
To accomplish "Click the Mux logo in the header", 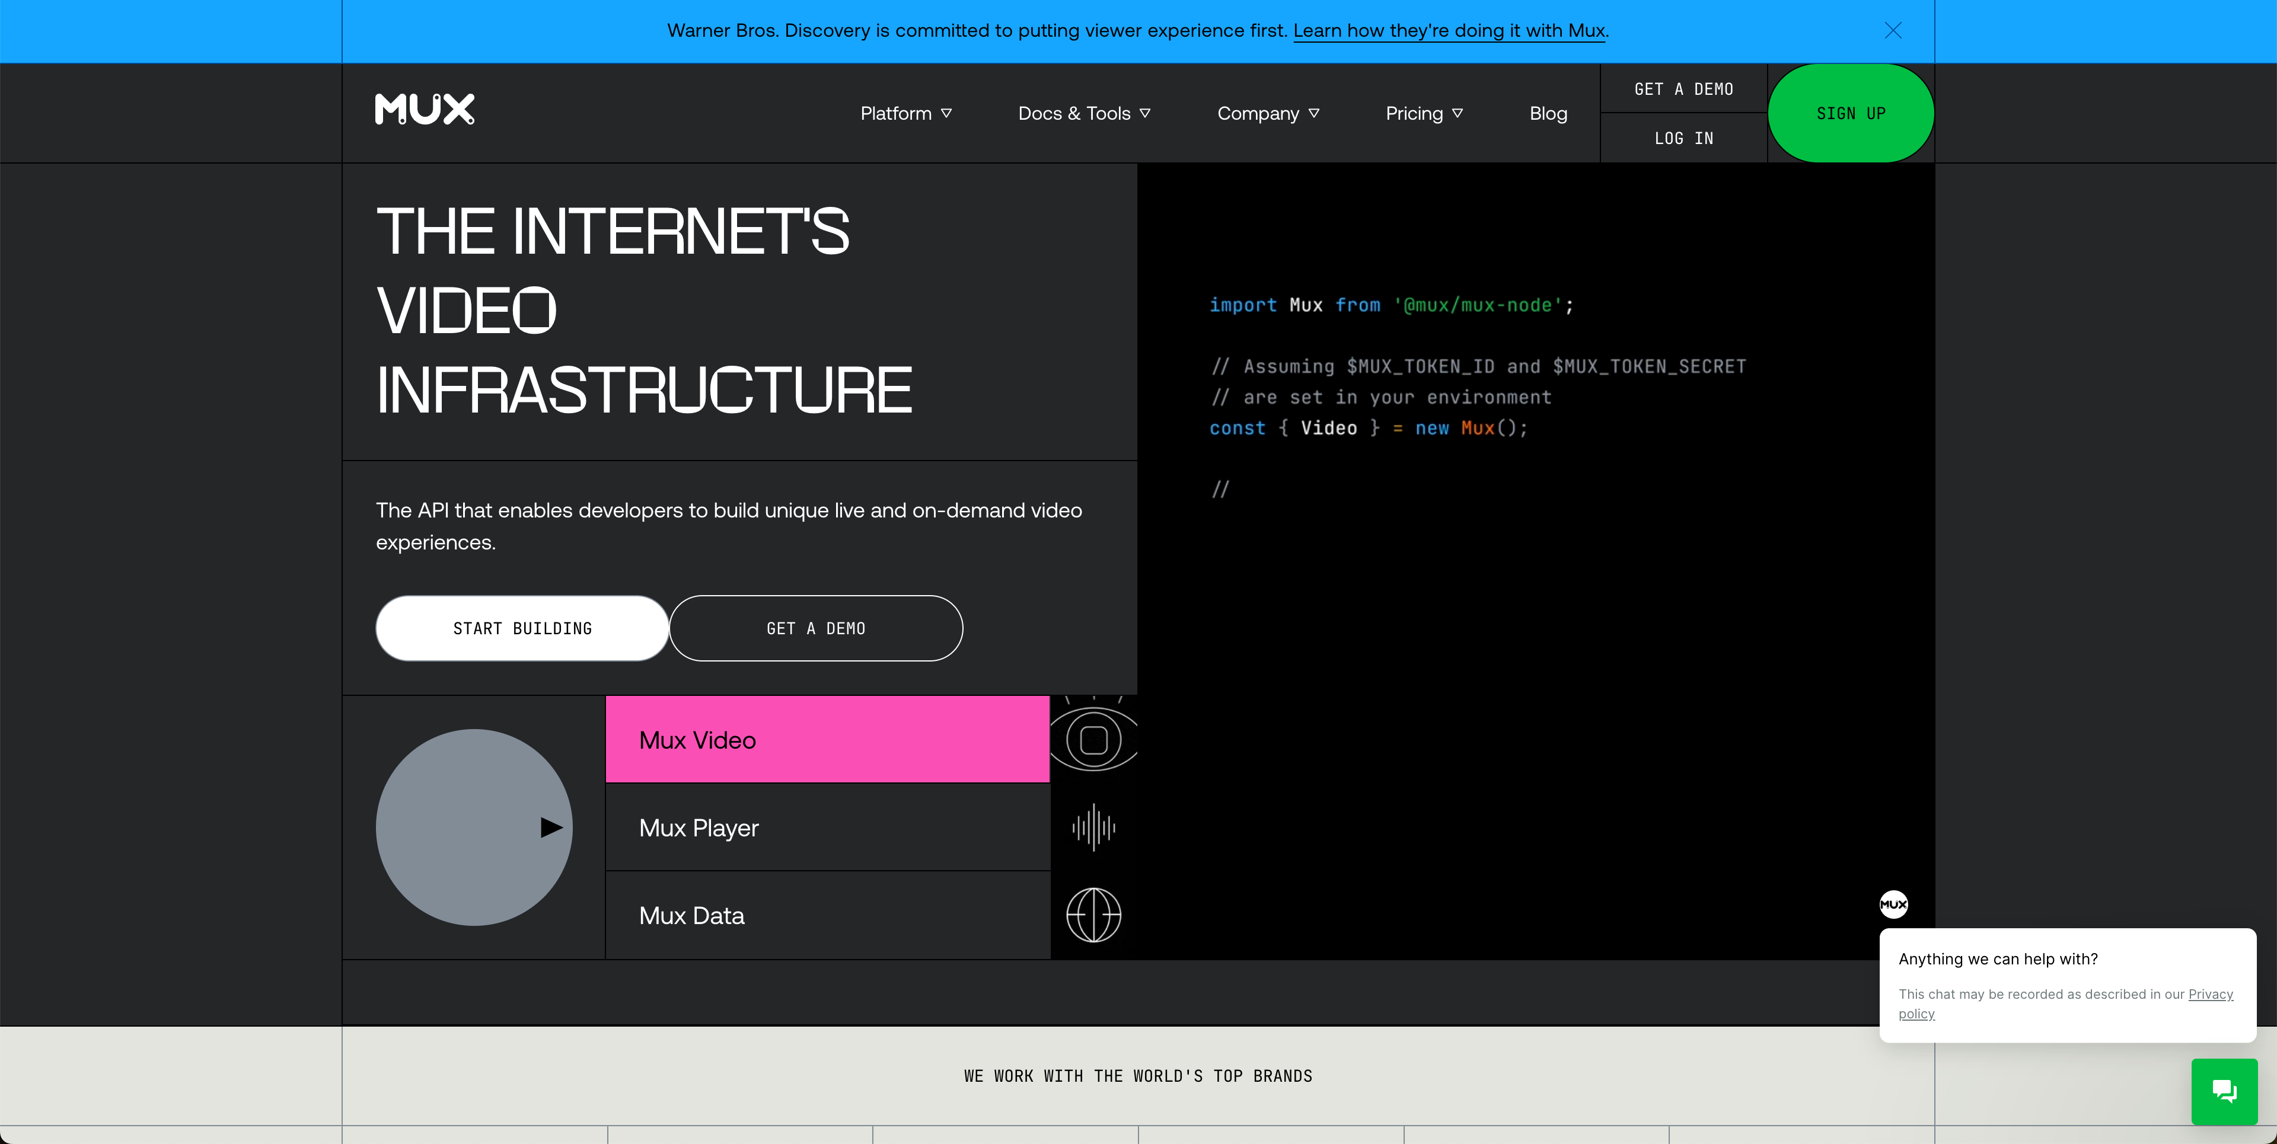I will click(425, 110).
